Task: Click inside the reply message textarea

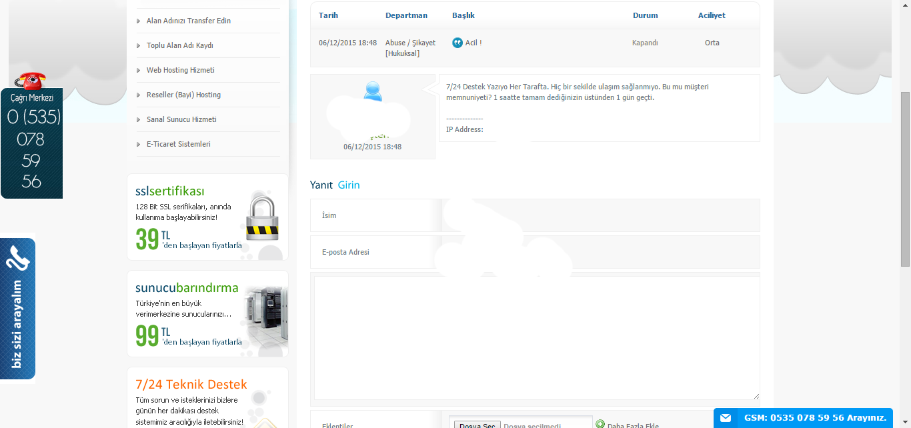Action: 537,338
